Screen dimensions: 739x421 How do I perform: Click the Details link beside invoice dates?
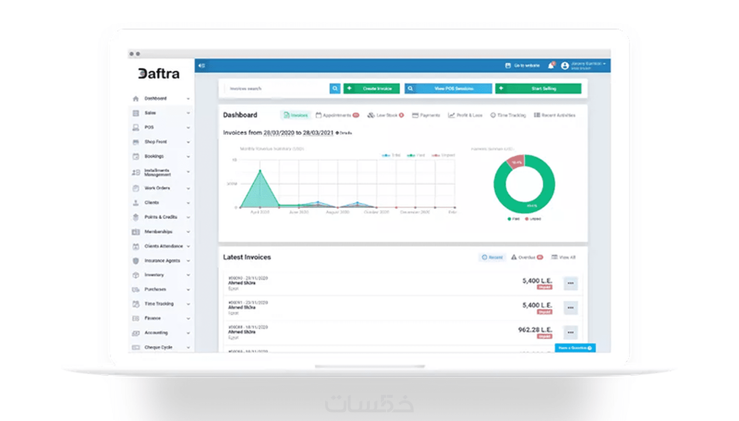344,133
